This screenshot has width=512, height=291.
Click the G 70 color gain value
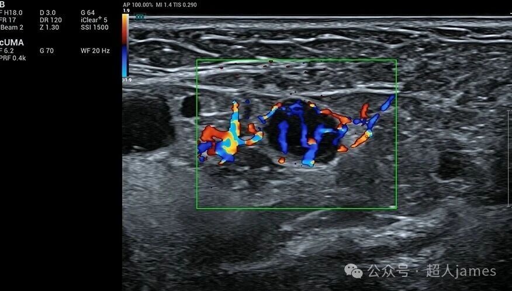click(x=47, y=51)
